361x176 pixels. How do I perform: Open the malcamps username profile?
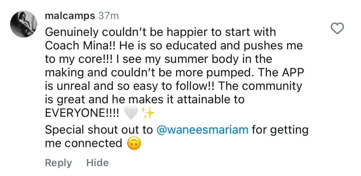click(x=70, y=16)
